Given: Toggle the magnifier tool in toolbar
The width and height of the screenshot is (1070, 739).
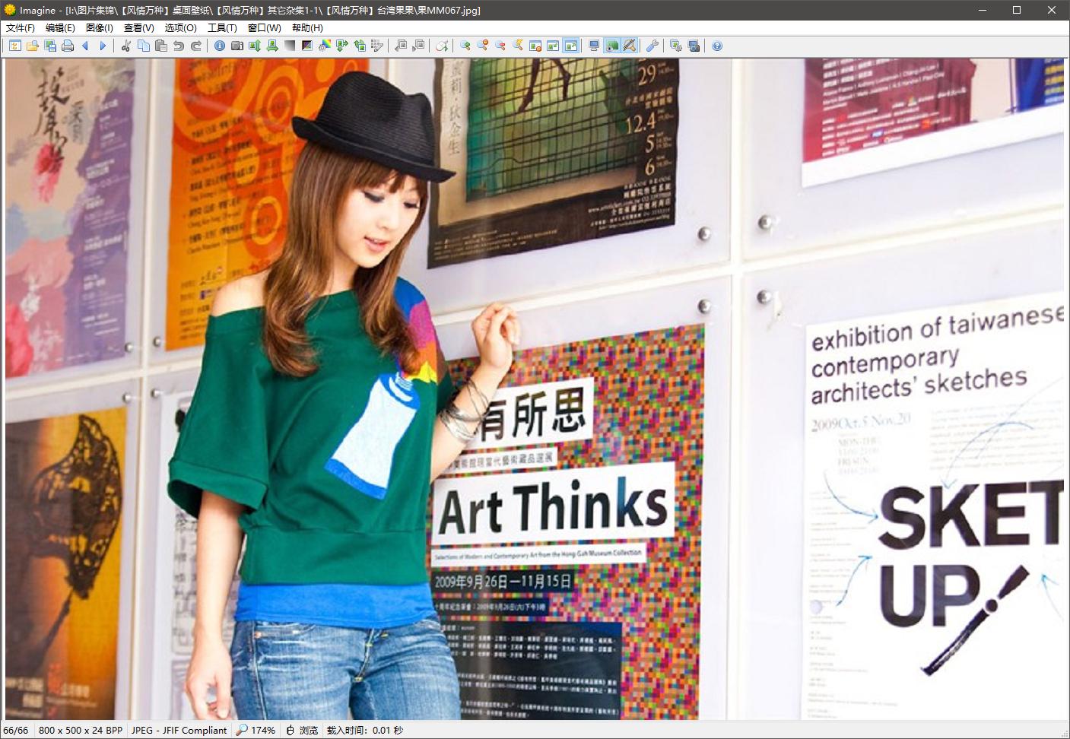Looking at the screenshot, I should (630, 46).
